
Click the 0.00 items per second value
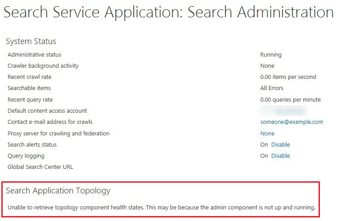[288, 77]
